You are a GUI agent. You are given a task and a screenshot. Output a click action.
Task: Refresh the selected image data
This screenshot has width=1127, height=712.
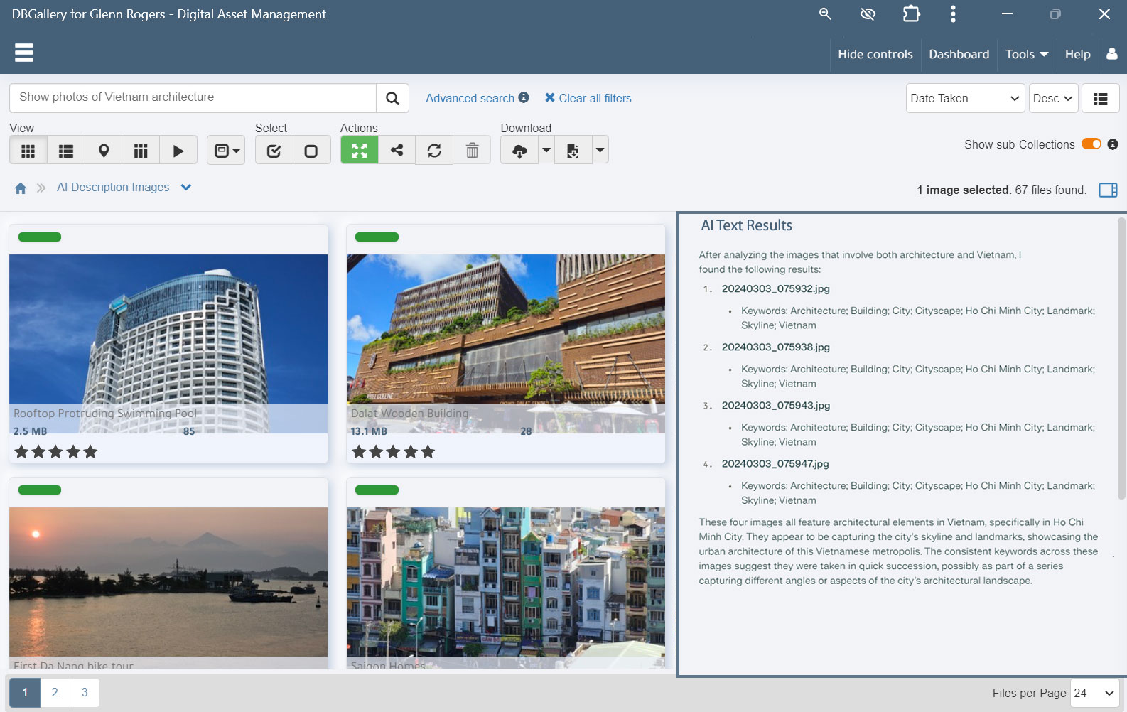pyautogui.click(x=434, y=150)
